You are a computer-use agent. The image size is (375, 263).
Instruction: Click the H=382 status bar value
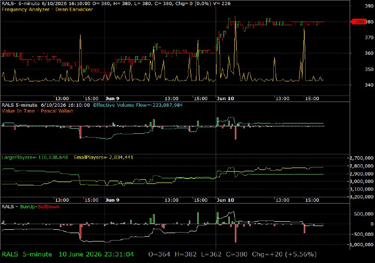click(186, 255)
